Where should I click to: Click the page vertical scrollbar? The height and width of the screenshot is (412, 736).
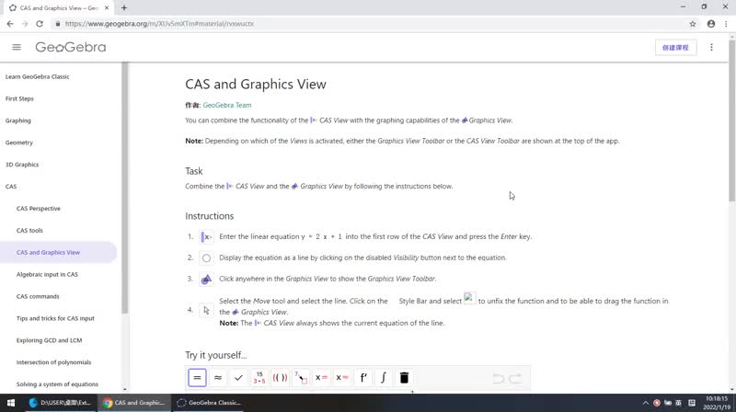tap(731, 122)
